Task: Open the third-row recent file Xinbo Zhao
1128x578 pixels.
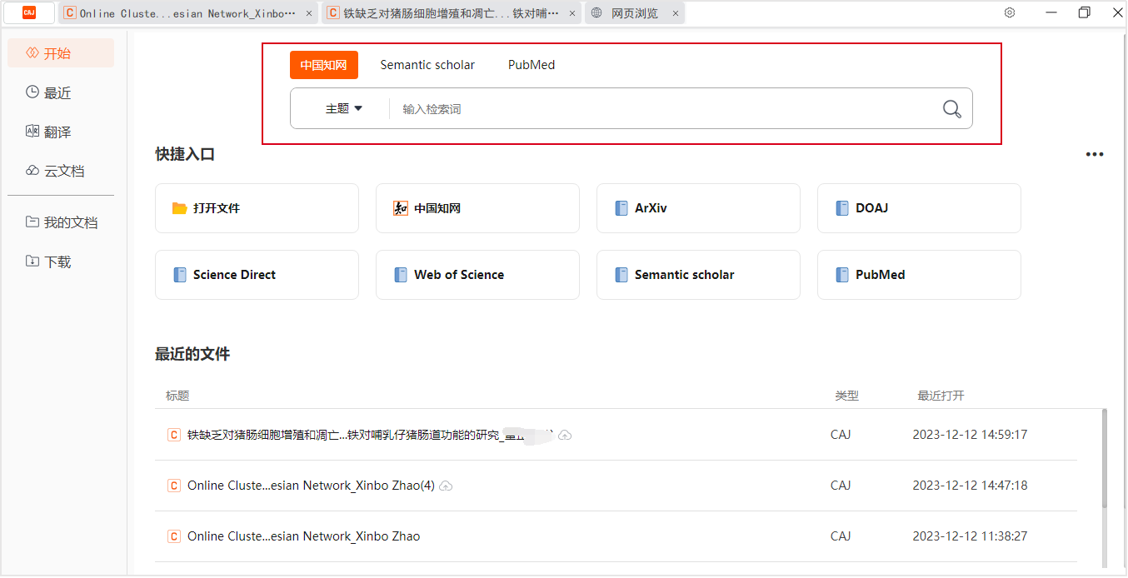Action: pos(616,536)
